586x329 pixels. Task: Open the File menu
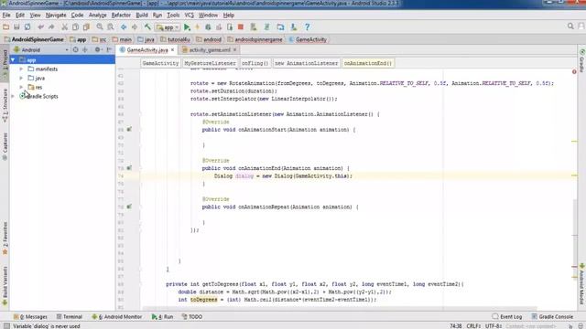point(6,16)
